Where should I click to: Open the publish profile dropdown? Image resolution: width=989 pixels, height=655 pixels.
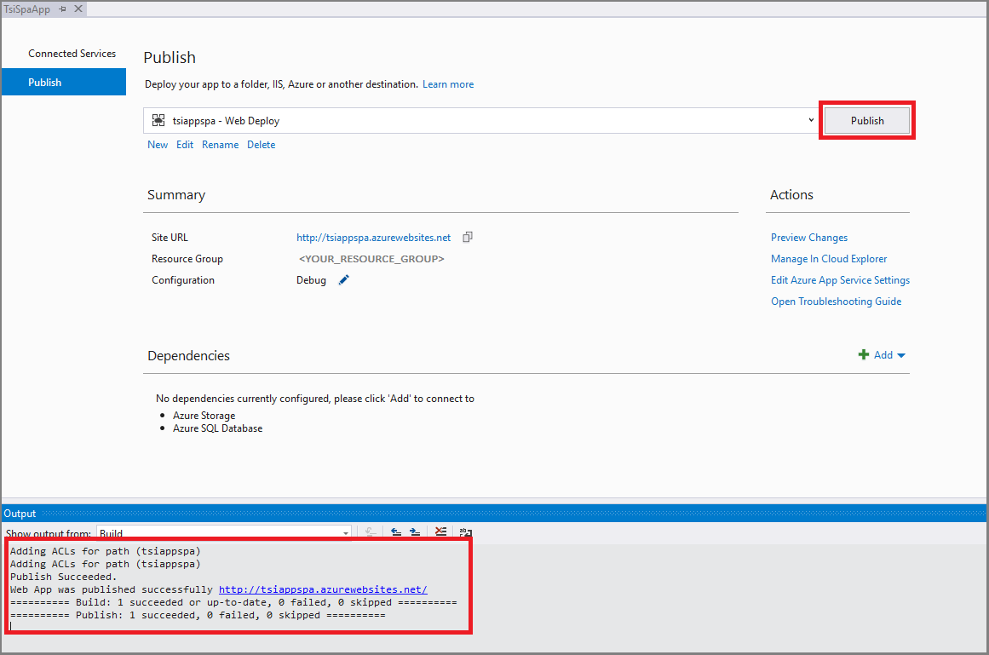pyautogui.click(x=811, y=120)
